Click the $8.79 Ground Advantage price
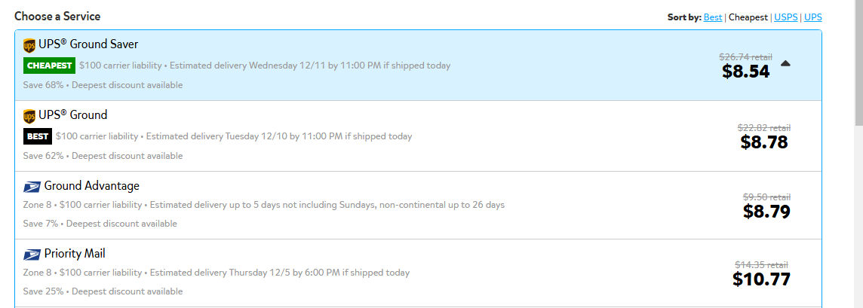This screenshot has height=308, width=863. pyautogui.click(x=766, y=211)
